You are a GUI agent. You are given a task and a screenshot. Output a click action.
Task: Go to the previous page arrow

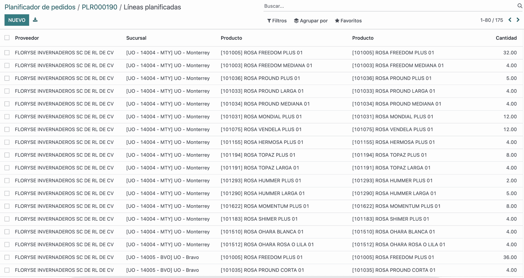click(510, 20)
